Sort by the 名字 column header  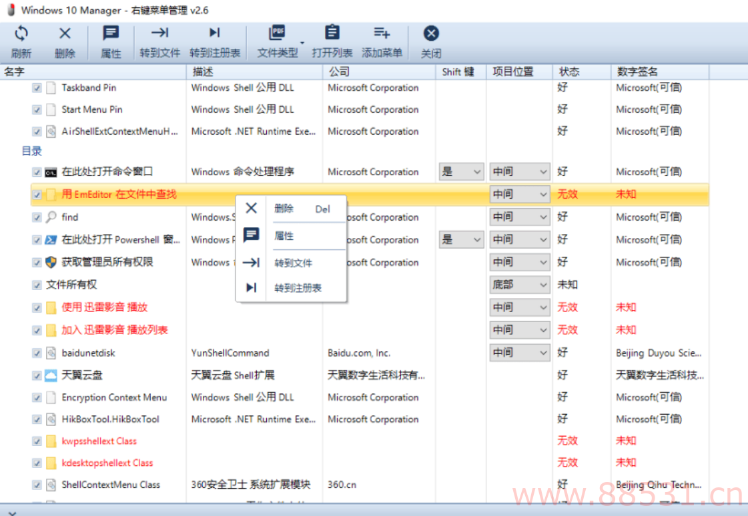click(x=93, y=71)
